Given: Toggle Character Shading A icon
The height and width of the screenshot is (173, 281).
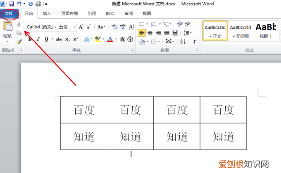Looking at the screenshot, I should pos(122,39).
